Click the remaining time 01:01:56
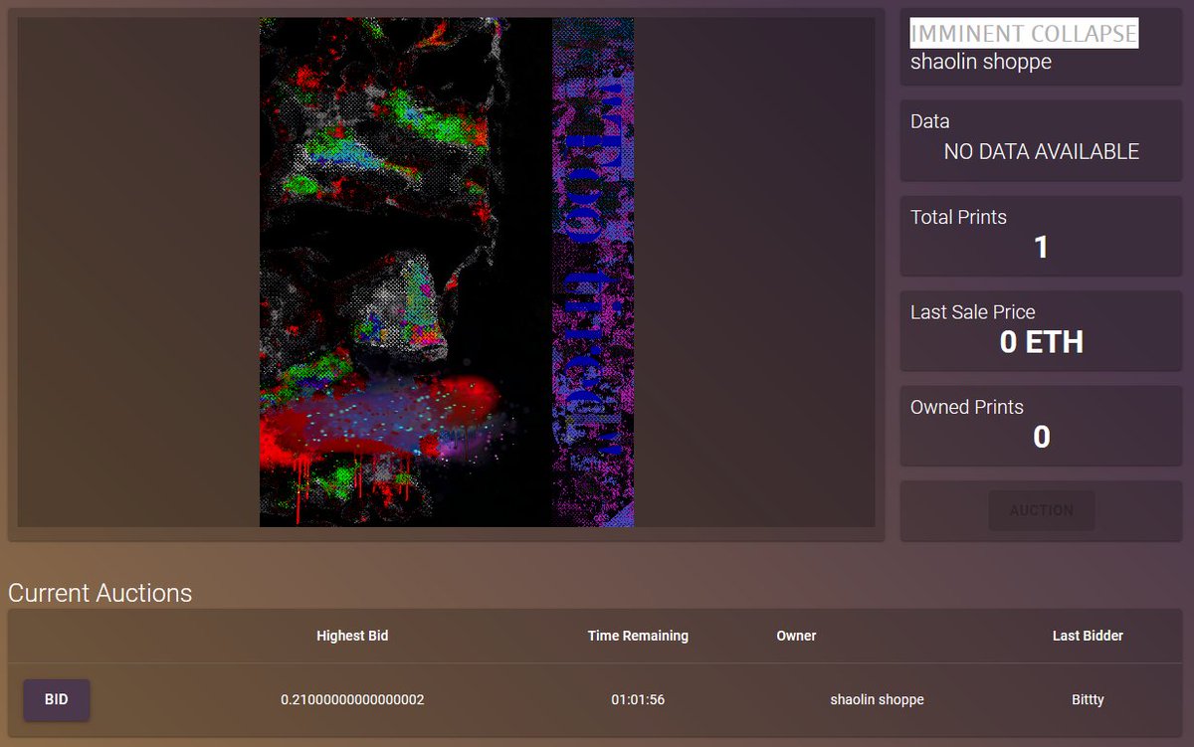Viewport: 1194px width, 747px height. coord(638,699)
